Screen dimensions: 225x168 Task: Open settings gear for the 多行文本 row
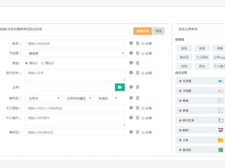tap(131, 73)
